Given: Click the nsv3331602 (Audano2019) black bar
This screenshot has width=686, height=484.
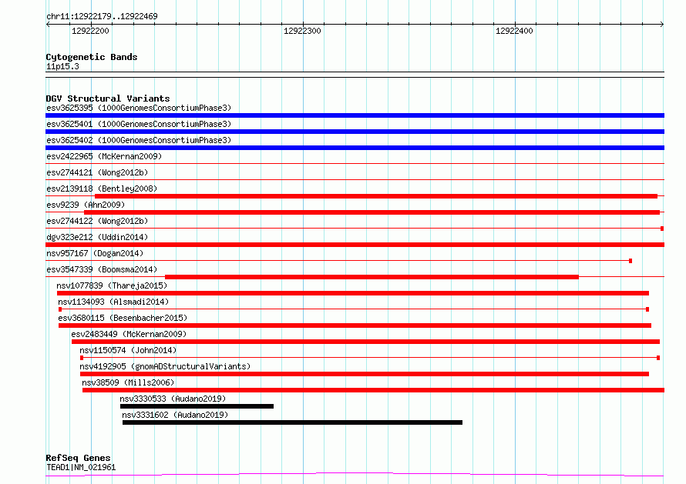Looking at the screenshot, I should [x=292, y=422].
